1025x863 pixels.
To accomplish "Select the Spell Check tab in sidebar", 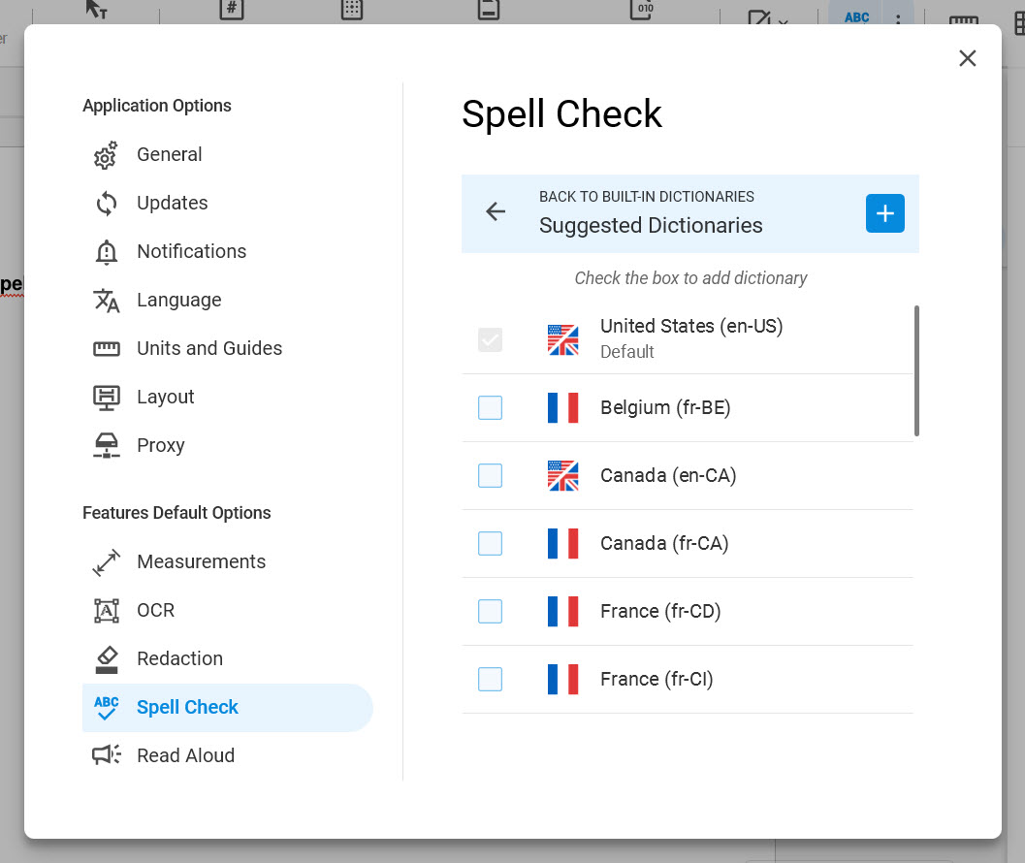I will tap(187, 707).
